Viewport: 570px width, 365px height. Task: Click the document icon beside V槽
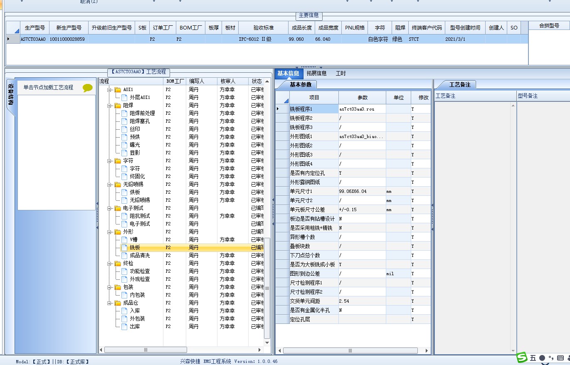124,239
